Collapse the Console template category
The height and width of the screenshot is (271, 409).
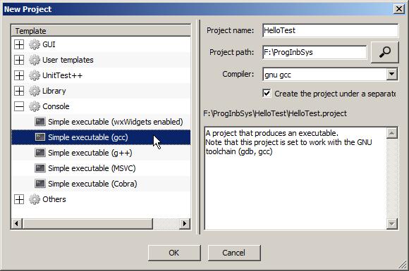pyautogui.click(x=19, y=106)
